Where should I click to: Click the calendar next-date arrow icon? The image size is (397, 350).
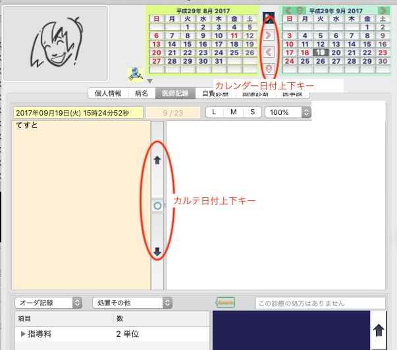coord(269,34)
